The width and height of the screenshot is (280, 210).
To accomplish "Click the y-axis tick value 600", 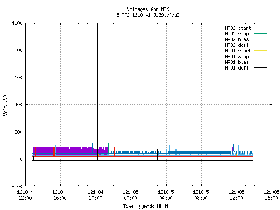I will [x=18, y=77].
